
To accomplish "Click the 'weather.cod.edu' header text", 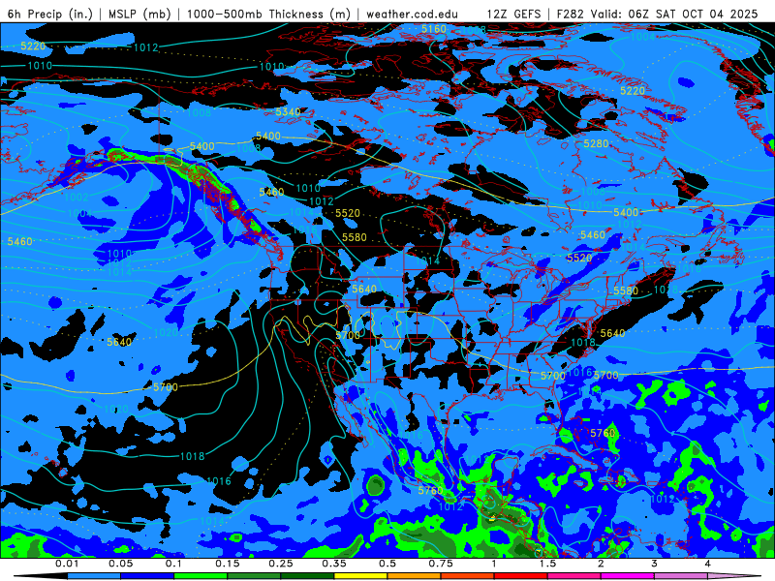I will (x=413, y=14).
